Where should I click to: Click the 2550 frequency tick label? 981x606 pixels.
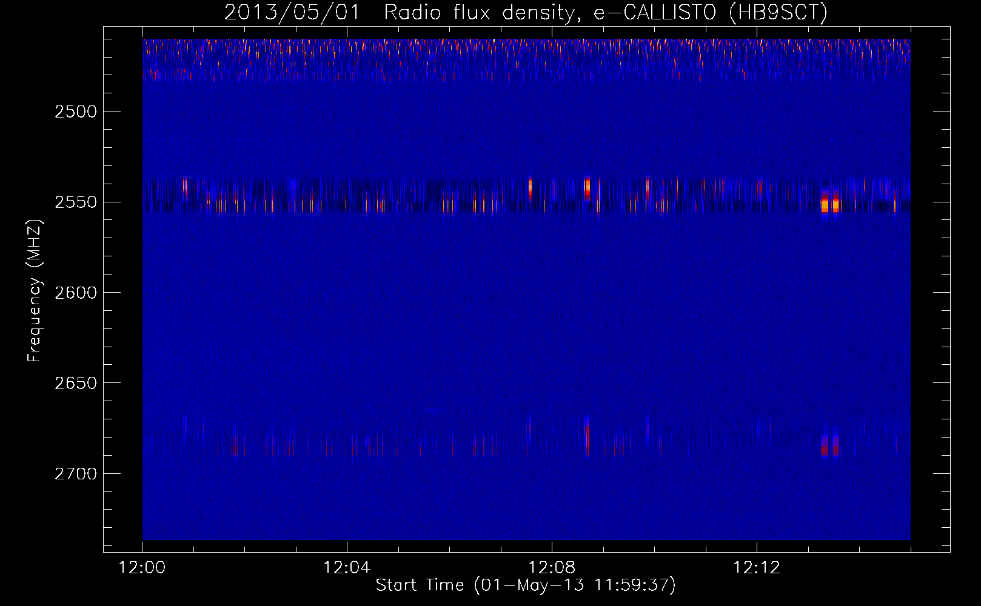76,202
